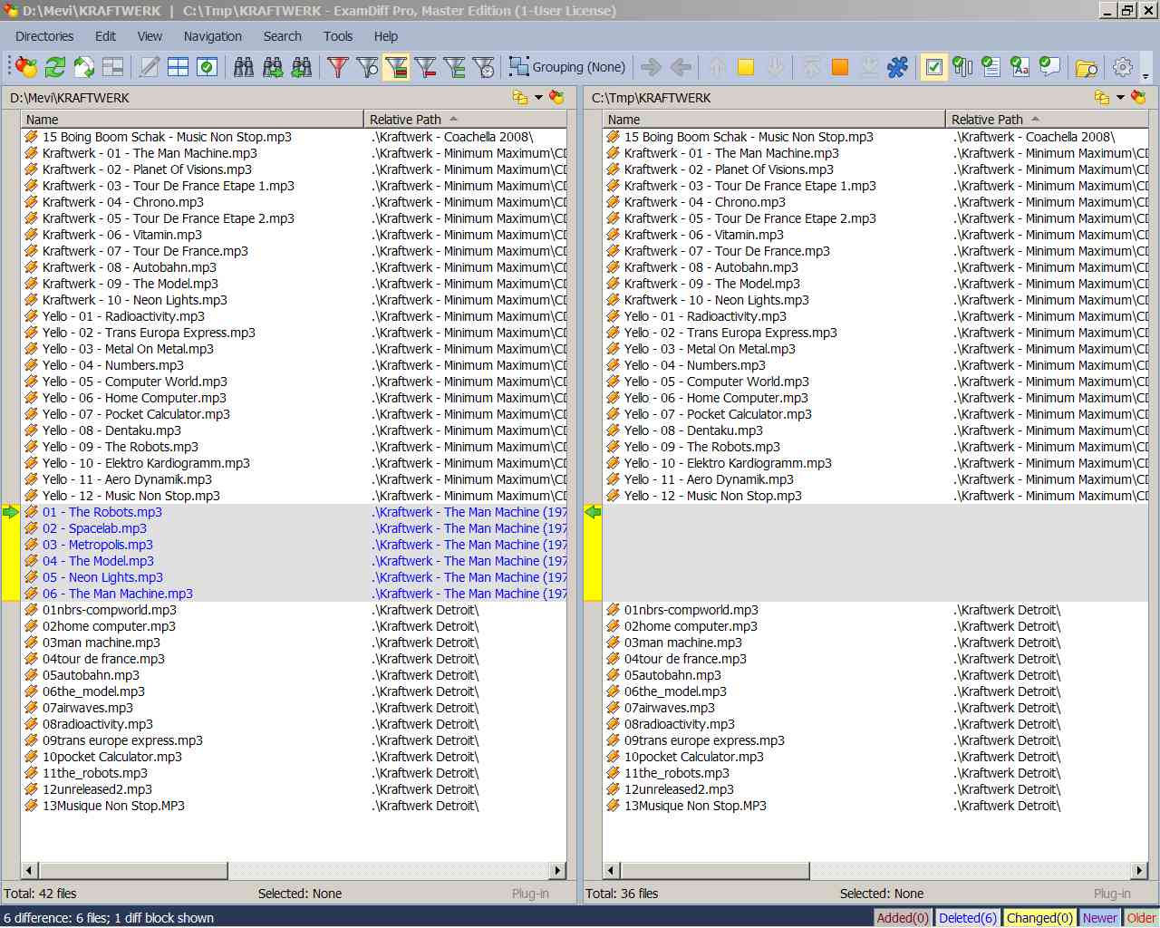Sort right pane by Relative Path column

(1048, 119)
